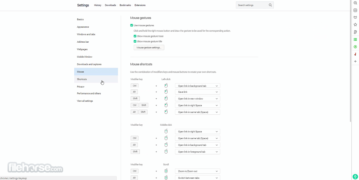The height and width of the screenshot is (180, 359).
Task: Click View all settings link
Action: pyautogui.click(x=96, y=101)
